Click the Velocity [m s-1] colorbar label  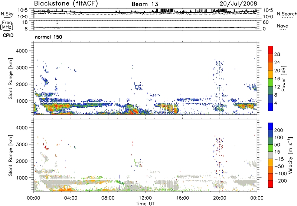290,155
